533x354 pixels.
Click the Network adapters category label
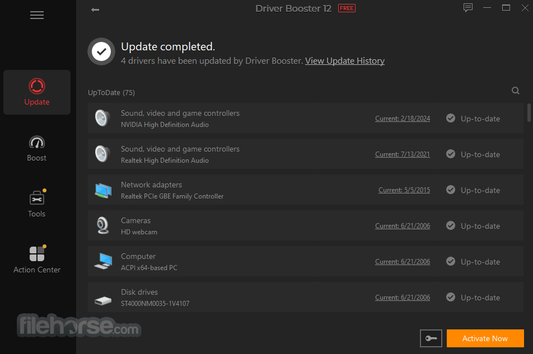coord(151,185)
